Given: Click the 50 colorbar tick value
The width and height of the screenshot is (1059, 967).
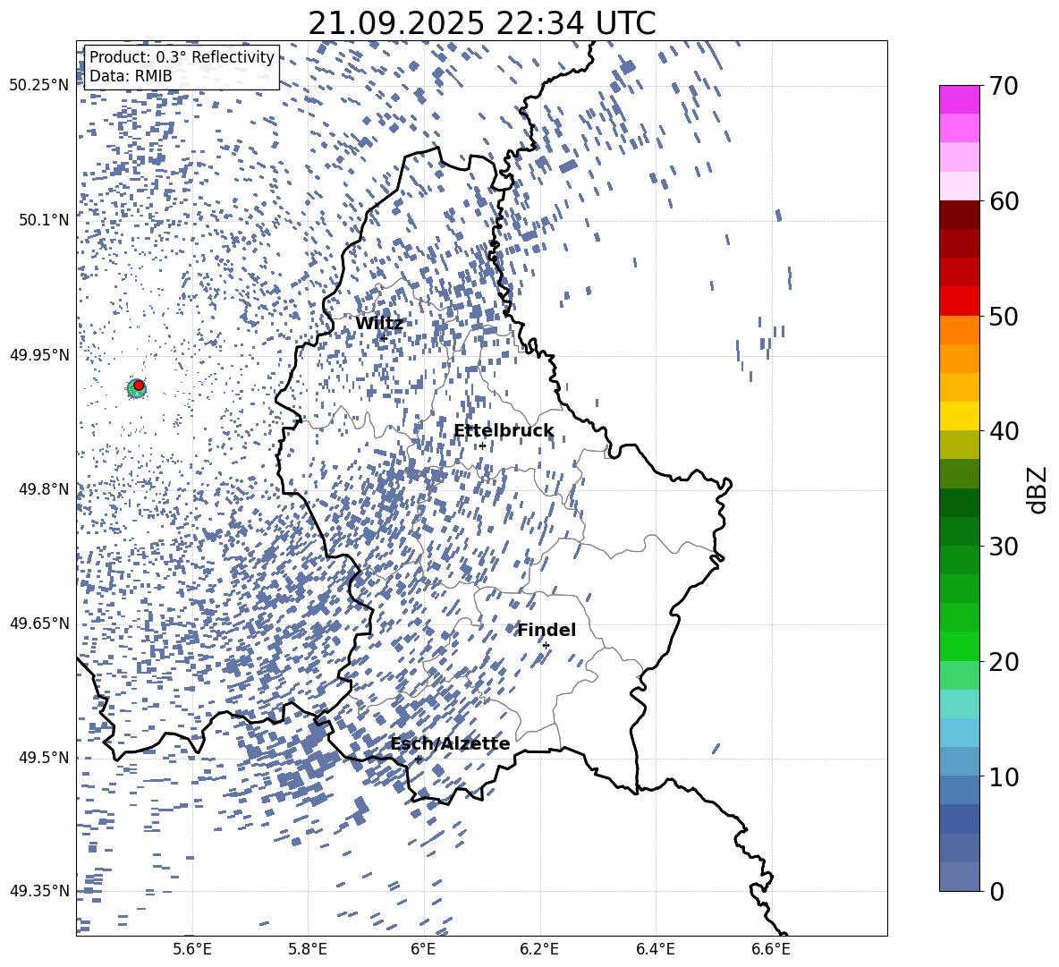Looking at the screenshot, I should point(1004,316).
